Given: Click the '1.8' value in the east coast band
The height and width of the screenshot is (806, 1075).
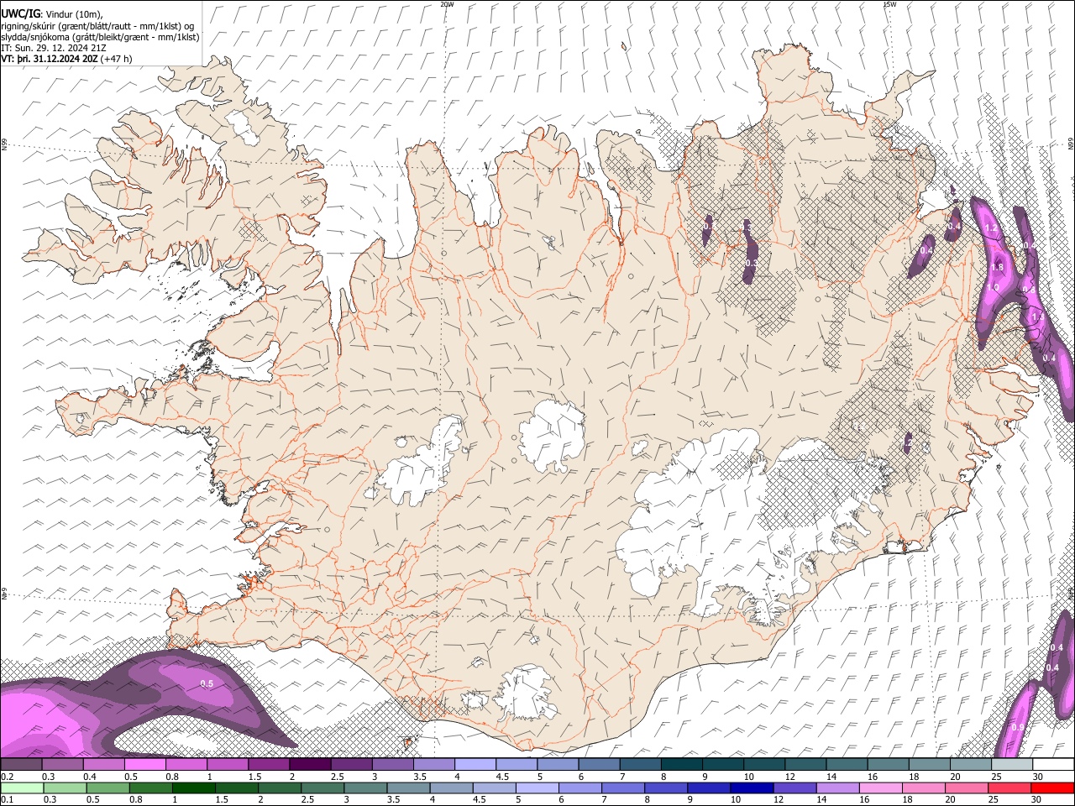Looking at the screenshot, I should pos(997,267).
